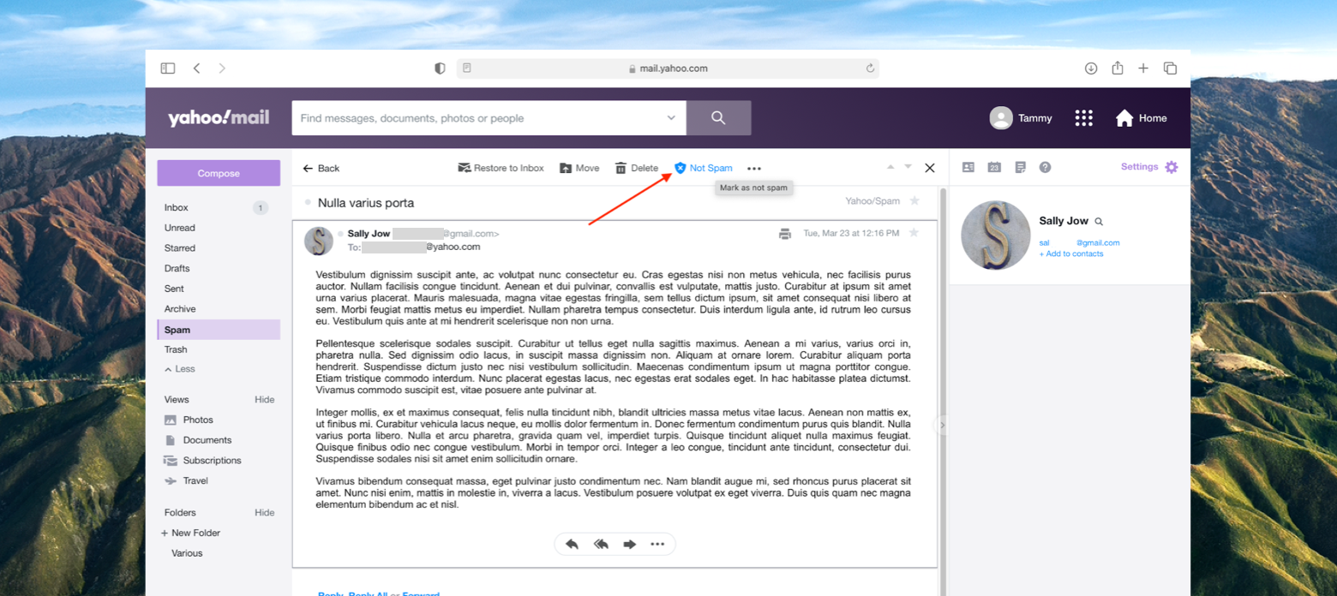
Task: Close the open message with X
Action: point(930,168)
